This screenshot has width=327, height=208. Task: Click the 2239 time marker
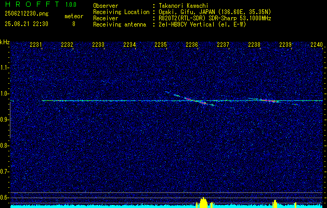pyautogui.click(x=285, y=45)
